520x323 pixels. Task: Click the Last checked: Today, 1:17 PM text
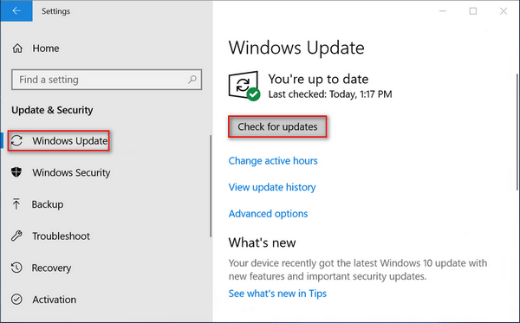click(330, 94)
